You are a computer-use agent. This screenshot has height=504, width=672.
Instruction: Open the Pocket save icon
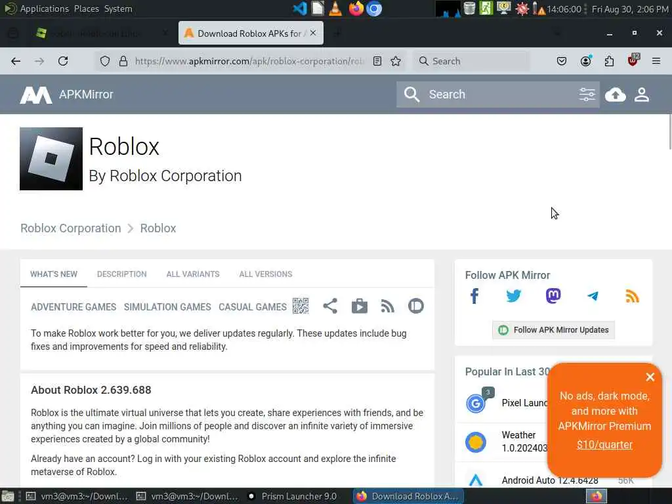[562, 61]
